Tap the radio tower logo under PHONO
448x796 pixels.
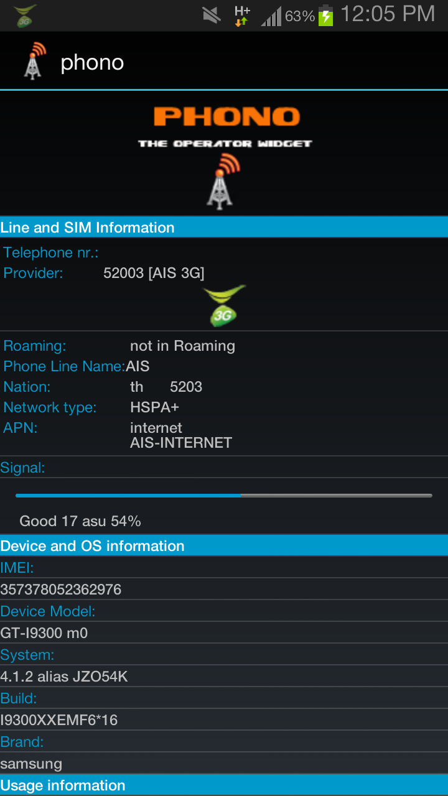point(222,182)
